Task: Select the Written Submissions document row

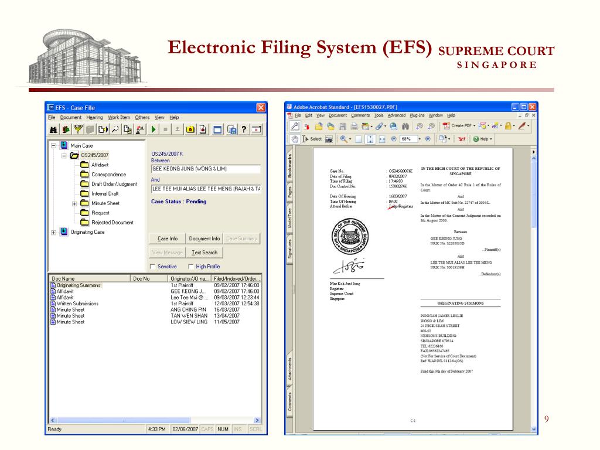Action: point(155,304)
